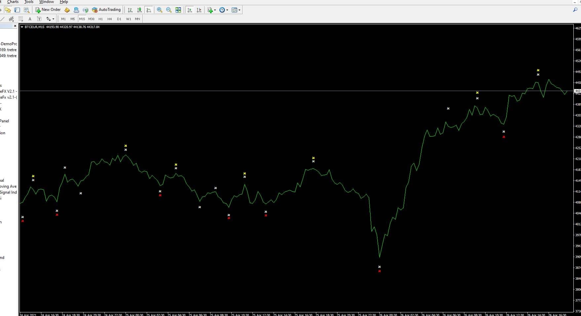
Task: Expand the templates dropdown arrow
Action: [x=240, y=10]
